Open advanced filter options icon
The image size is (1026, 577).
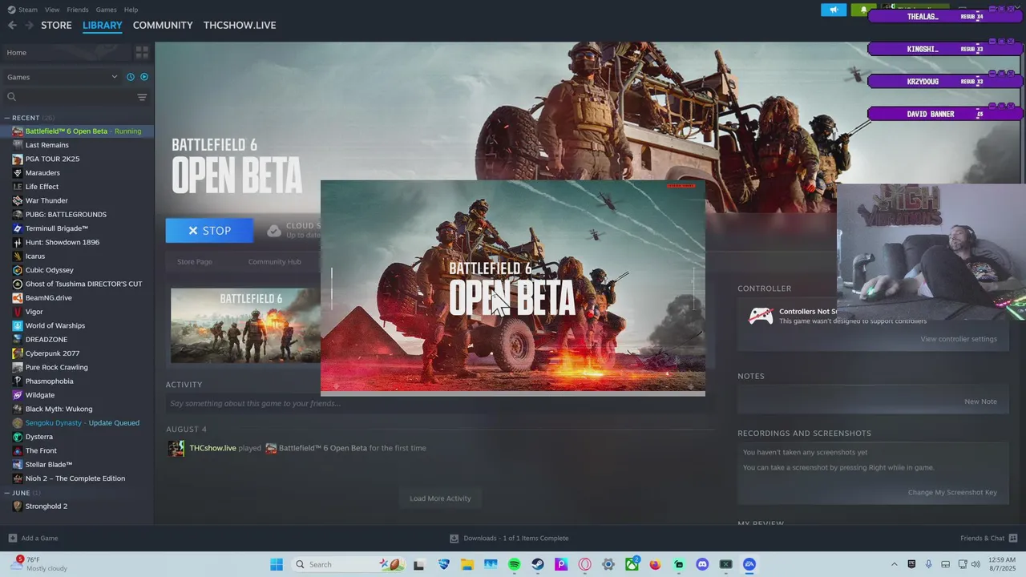click(x=142, y=97)
